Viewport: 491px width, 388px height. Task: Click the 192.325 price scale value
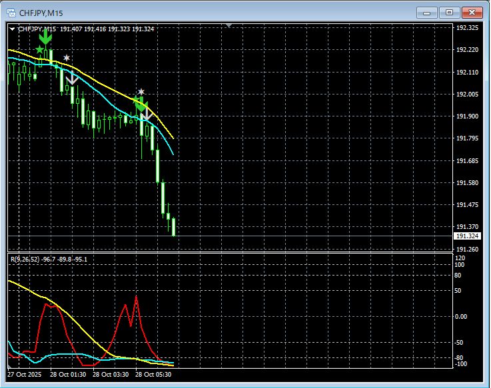(467, 28)
